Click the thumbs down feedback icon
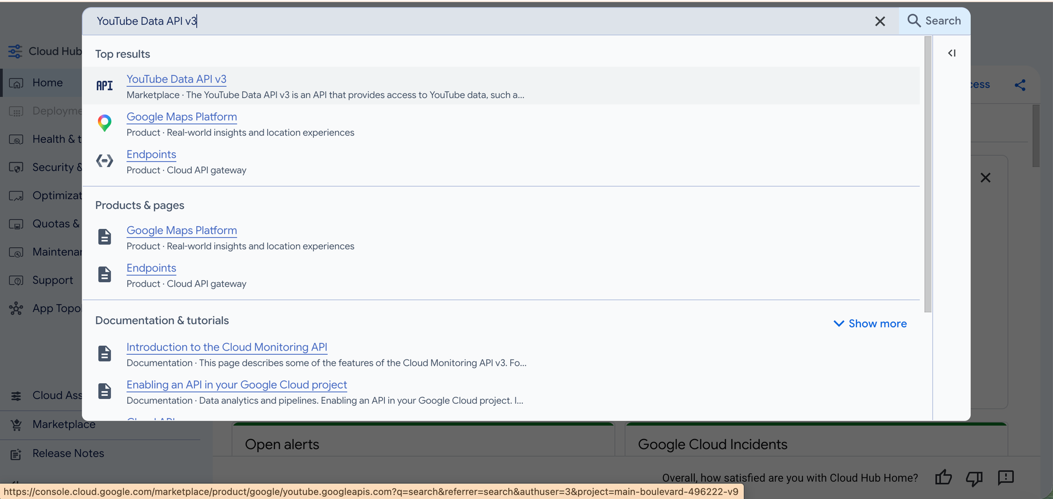 click(975, 478)
